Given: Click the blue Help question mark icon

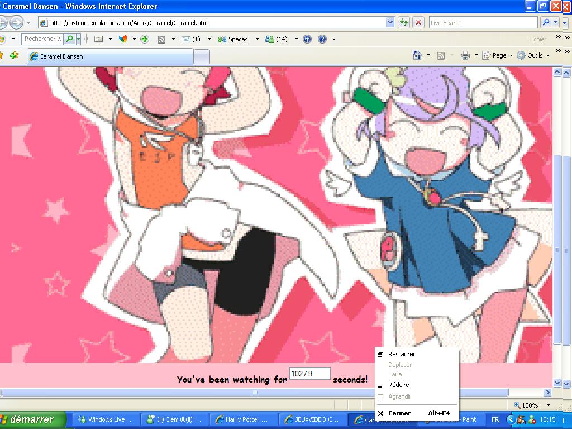Looking at the screenshot, I should coord(322,39).
